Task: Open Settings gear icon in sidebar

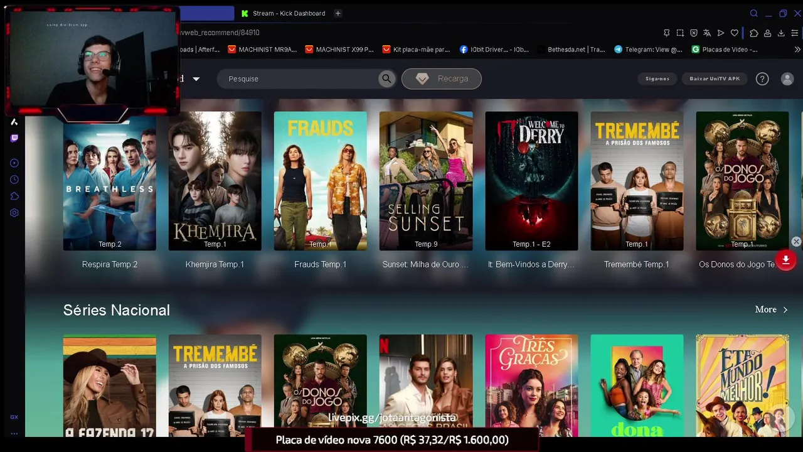Action: coord(14,213)
